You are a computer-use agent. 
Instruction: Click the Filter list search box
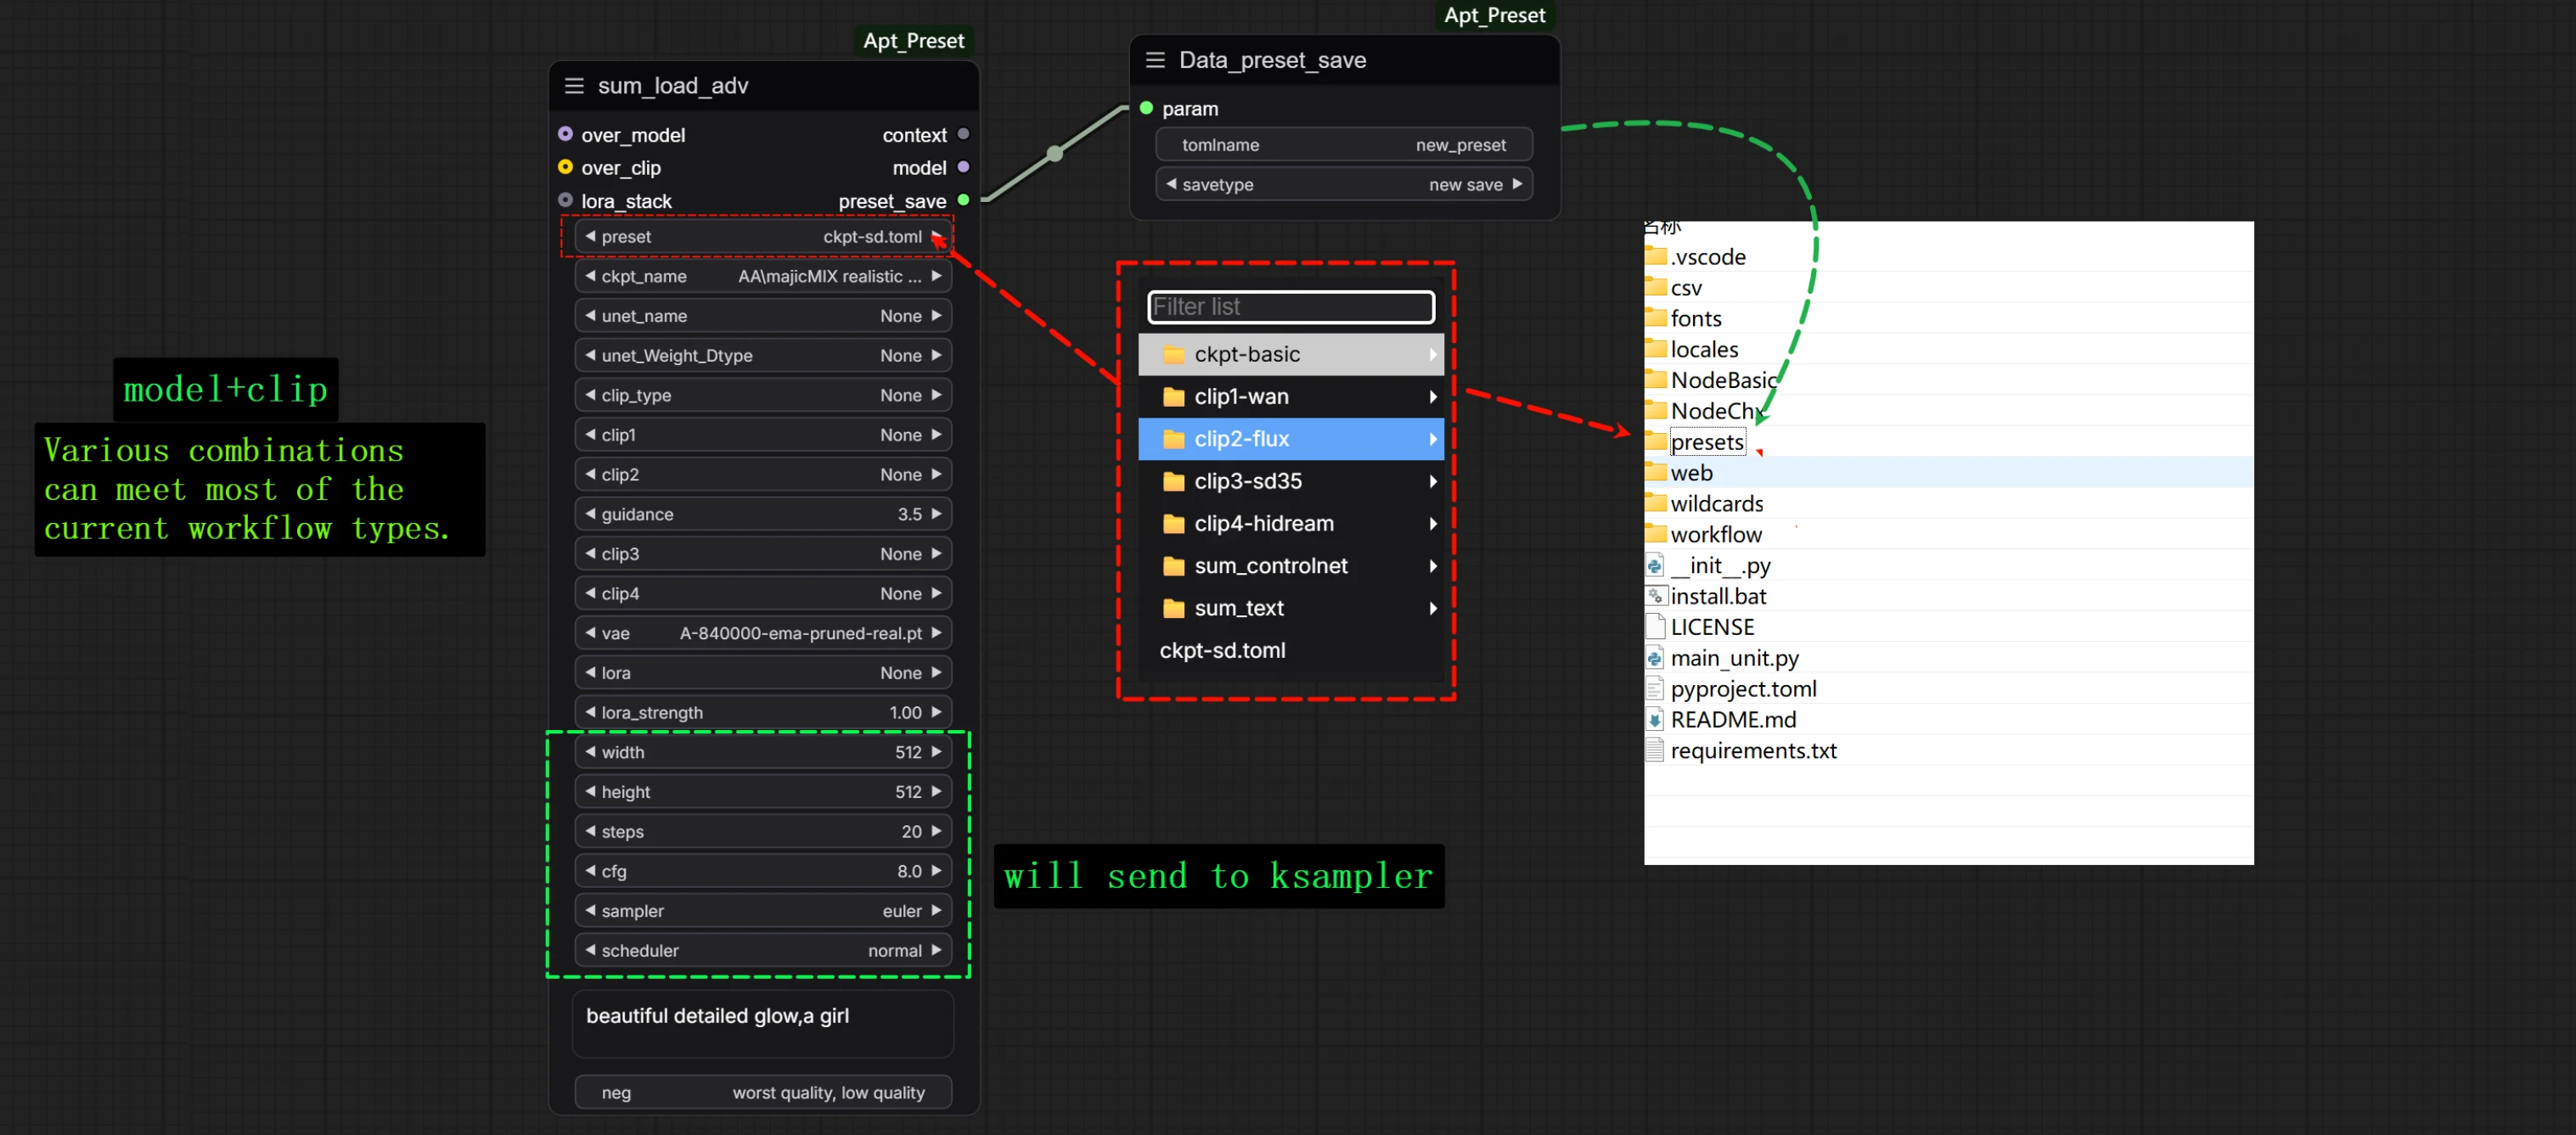click(x=1291, y=307)
